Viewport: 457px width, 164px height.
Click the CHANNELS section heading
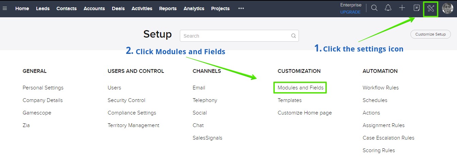pyautogui.click(x=207, y=71)
